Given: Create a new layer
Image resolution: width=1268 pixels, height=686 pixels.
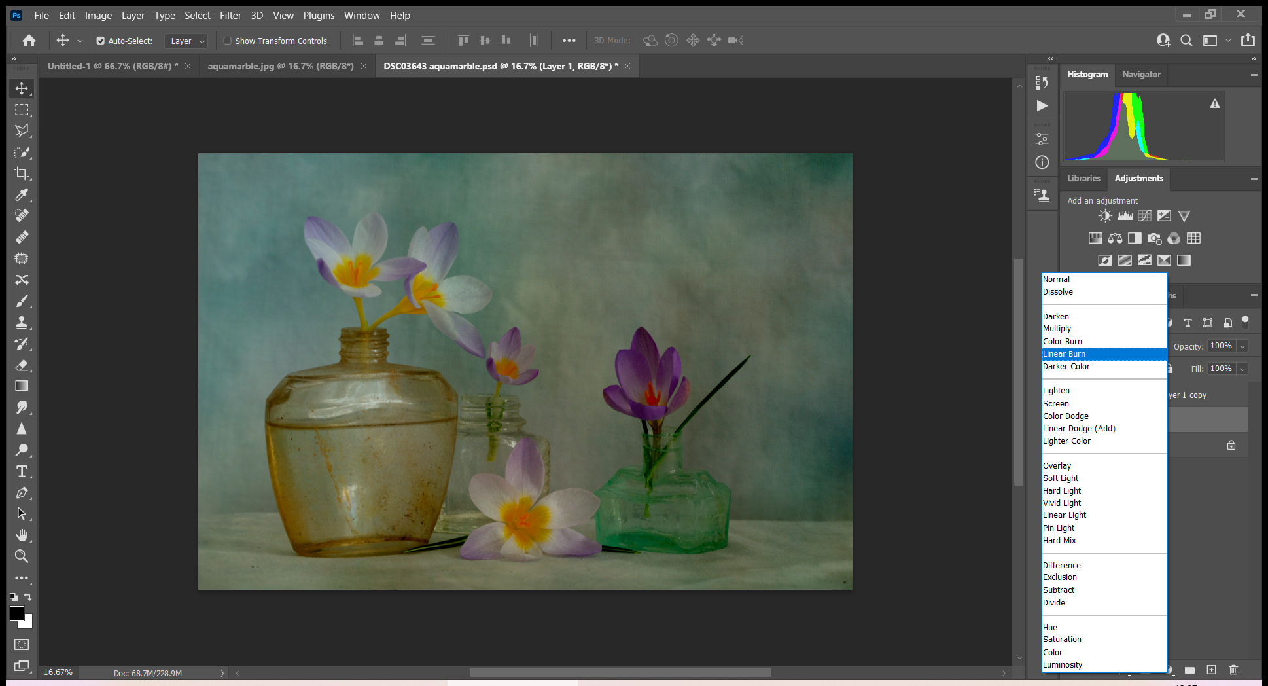Looking at the screenshot, I should (x=1210, y=670).
